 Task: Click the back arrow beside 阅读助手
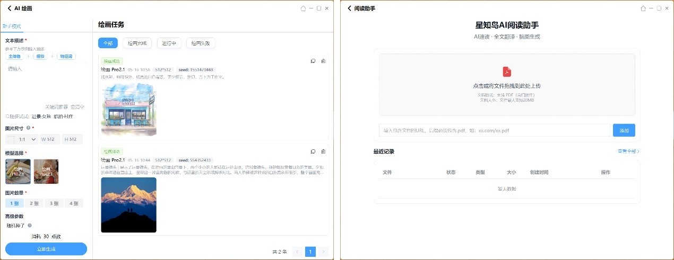pos(349,8)
